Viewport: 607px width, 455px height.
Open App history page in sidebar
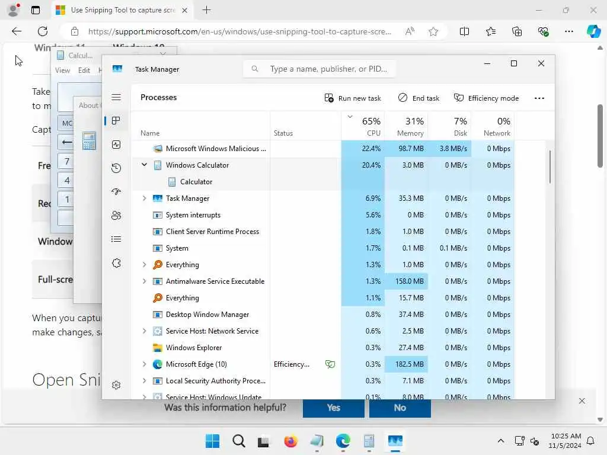(116, 168)
